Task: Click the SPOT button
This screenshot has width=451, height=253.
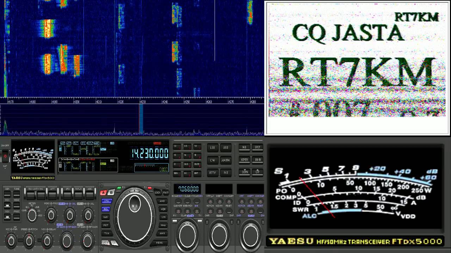Action: point(258,147)
